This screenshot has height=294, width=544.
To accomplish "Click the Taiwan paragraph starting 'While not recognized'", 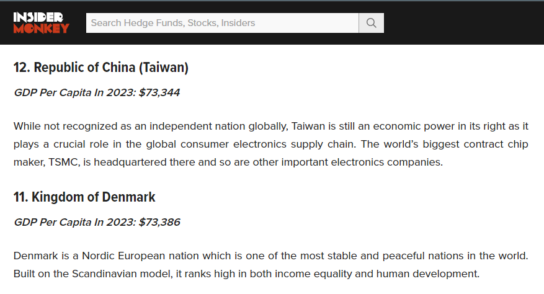I will coord(270,144).
